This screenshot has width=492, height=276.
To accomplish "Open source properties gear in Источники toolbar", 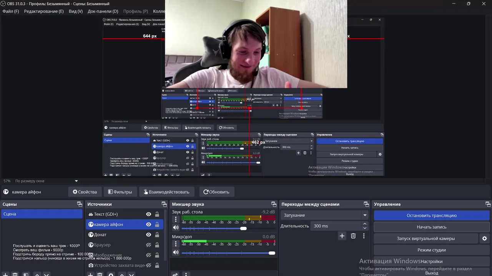I will click(111, 274).
